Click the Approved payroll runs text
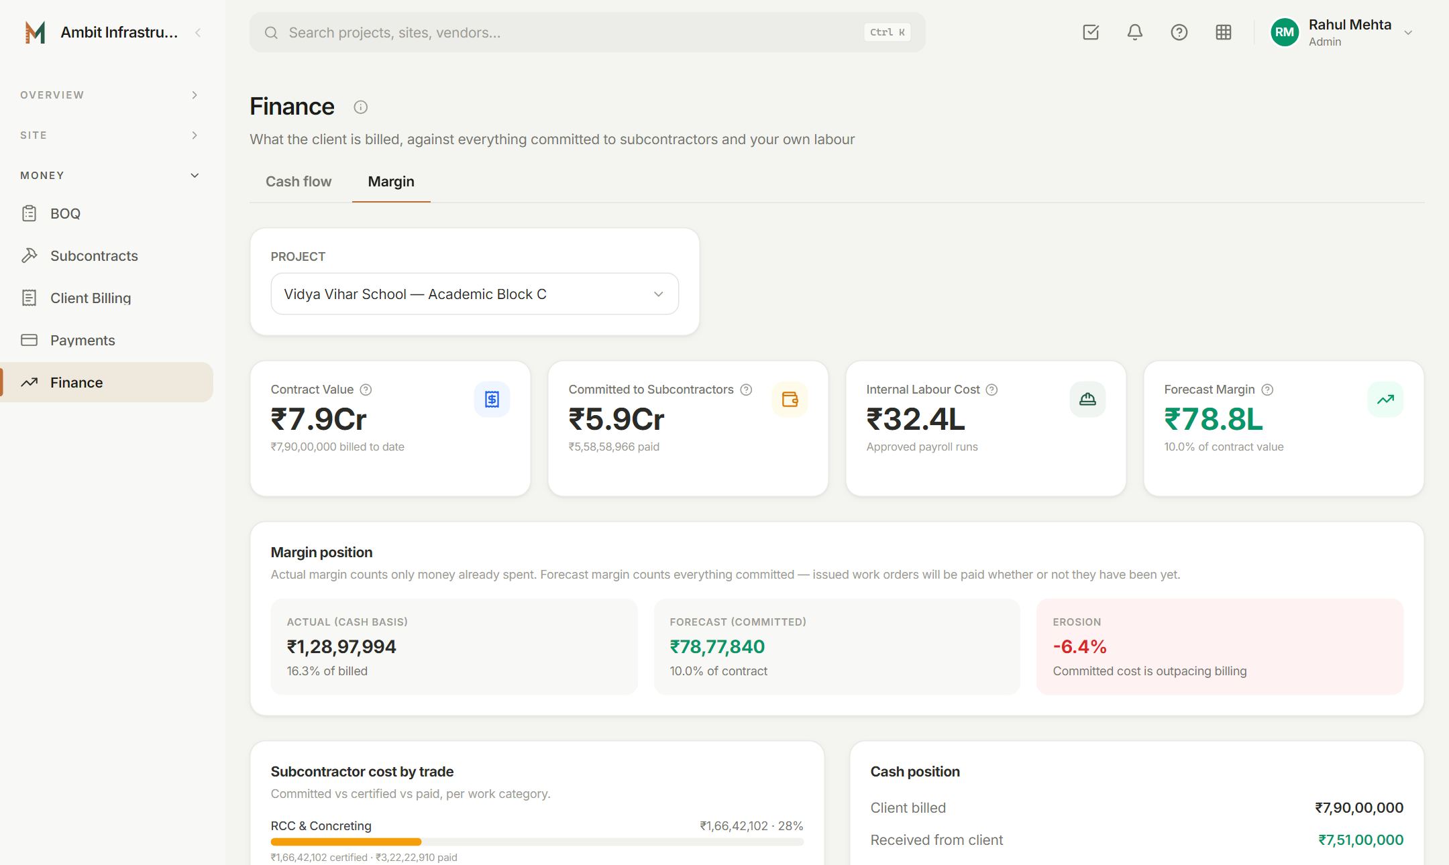Screen dimensions: 1449x865 [922, 447]
